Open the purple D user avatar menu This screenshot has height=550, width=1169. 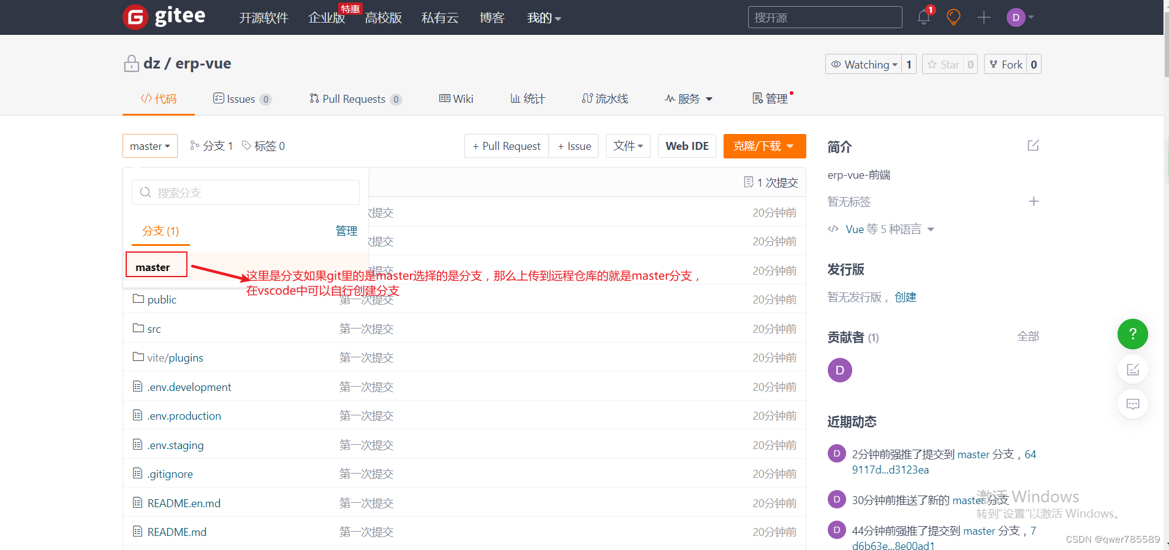coord(1020,17)
